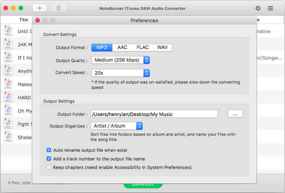
Task: Click the music file icon for 24K M
Action: click(9, 44)
